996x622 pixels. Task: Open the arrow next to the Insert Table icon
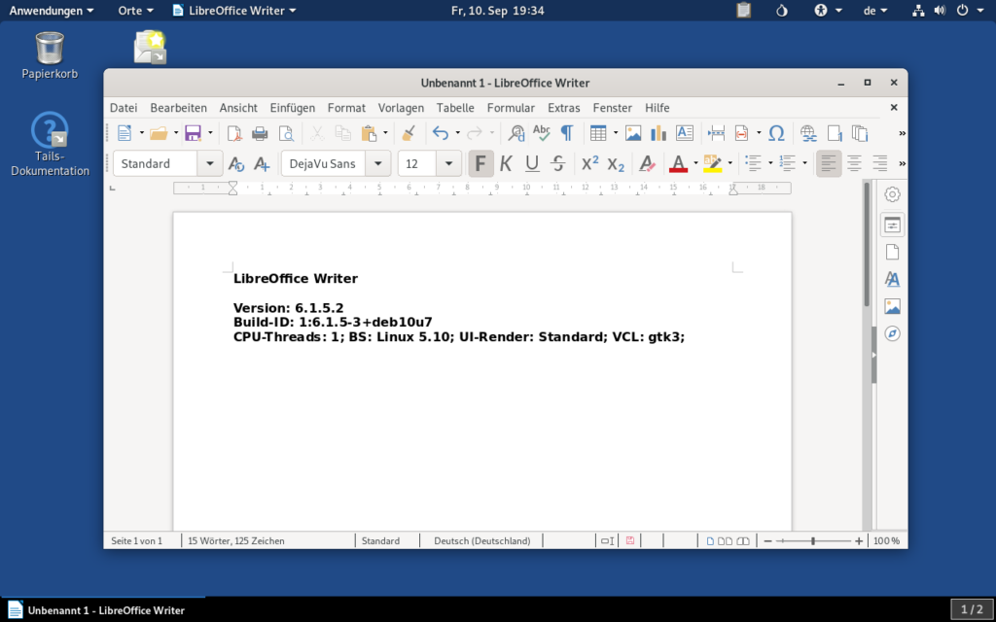pos(616,132)
